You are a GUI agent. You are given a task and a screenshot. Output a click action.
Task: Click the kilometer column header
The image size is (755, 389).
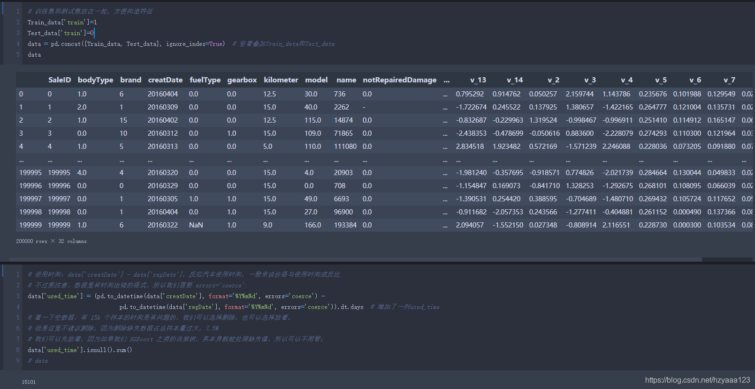[x=281, y=80]
